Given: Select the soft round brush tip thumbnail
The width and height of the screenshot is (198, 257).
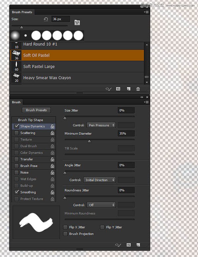Looking at the screenshot, I should point(15,35).
